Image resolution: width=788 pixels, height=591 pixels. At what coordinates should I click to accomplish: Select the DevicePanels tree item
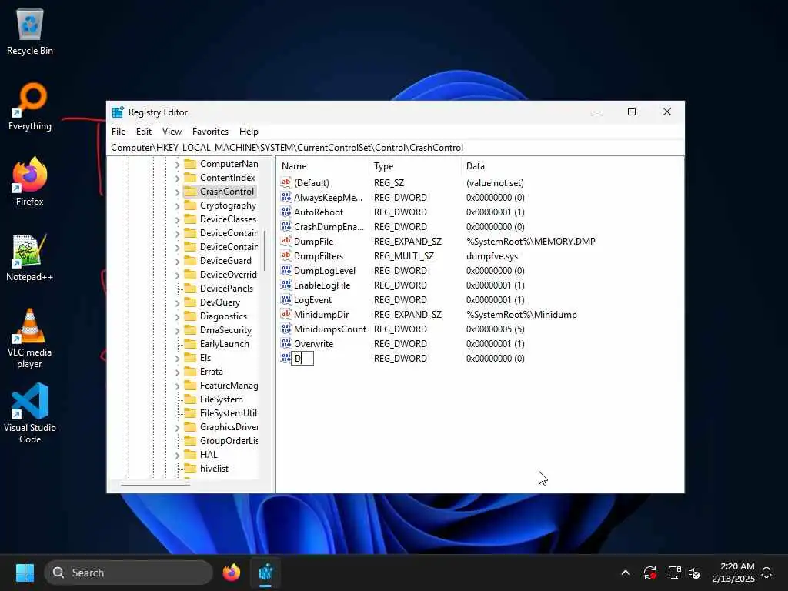226,289
